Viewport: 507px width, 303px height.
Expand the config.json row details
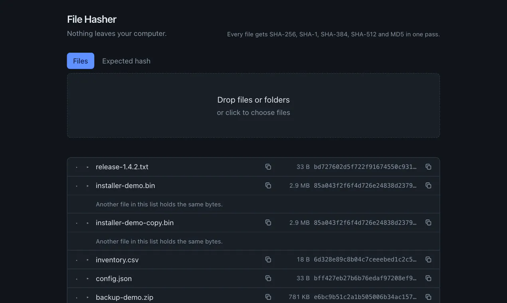tap(88, 279)
